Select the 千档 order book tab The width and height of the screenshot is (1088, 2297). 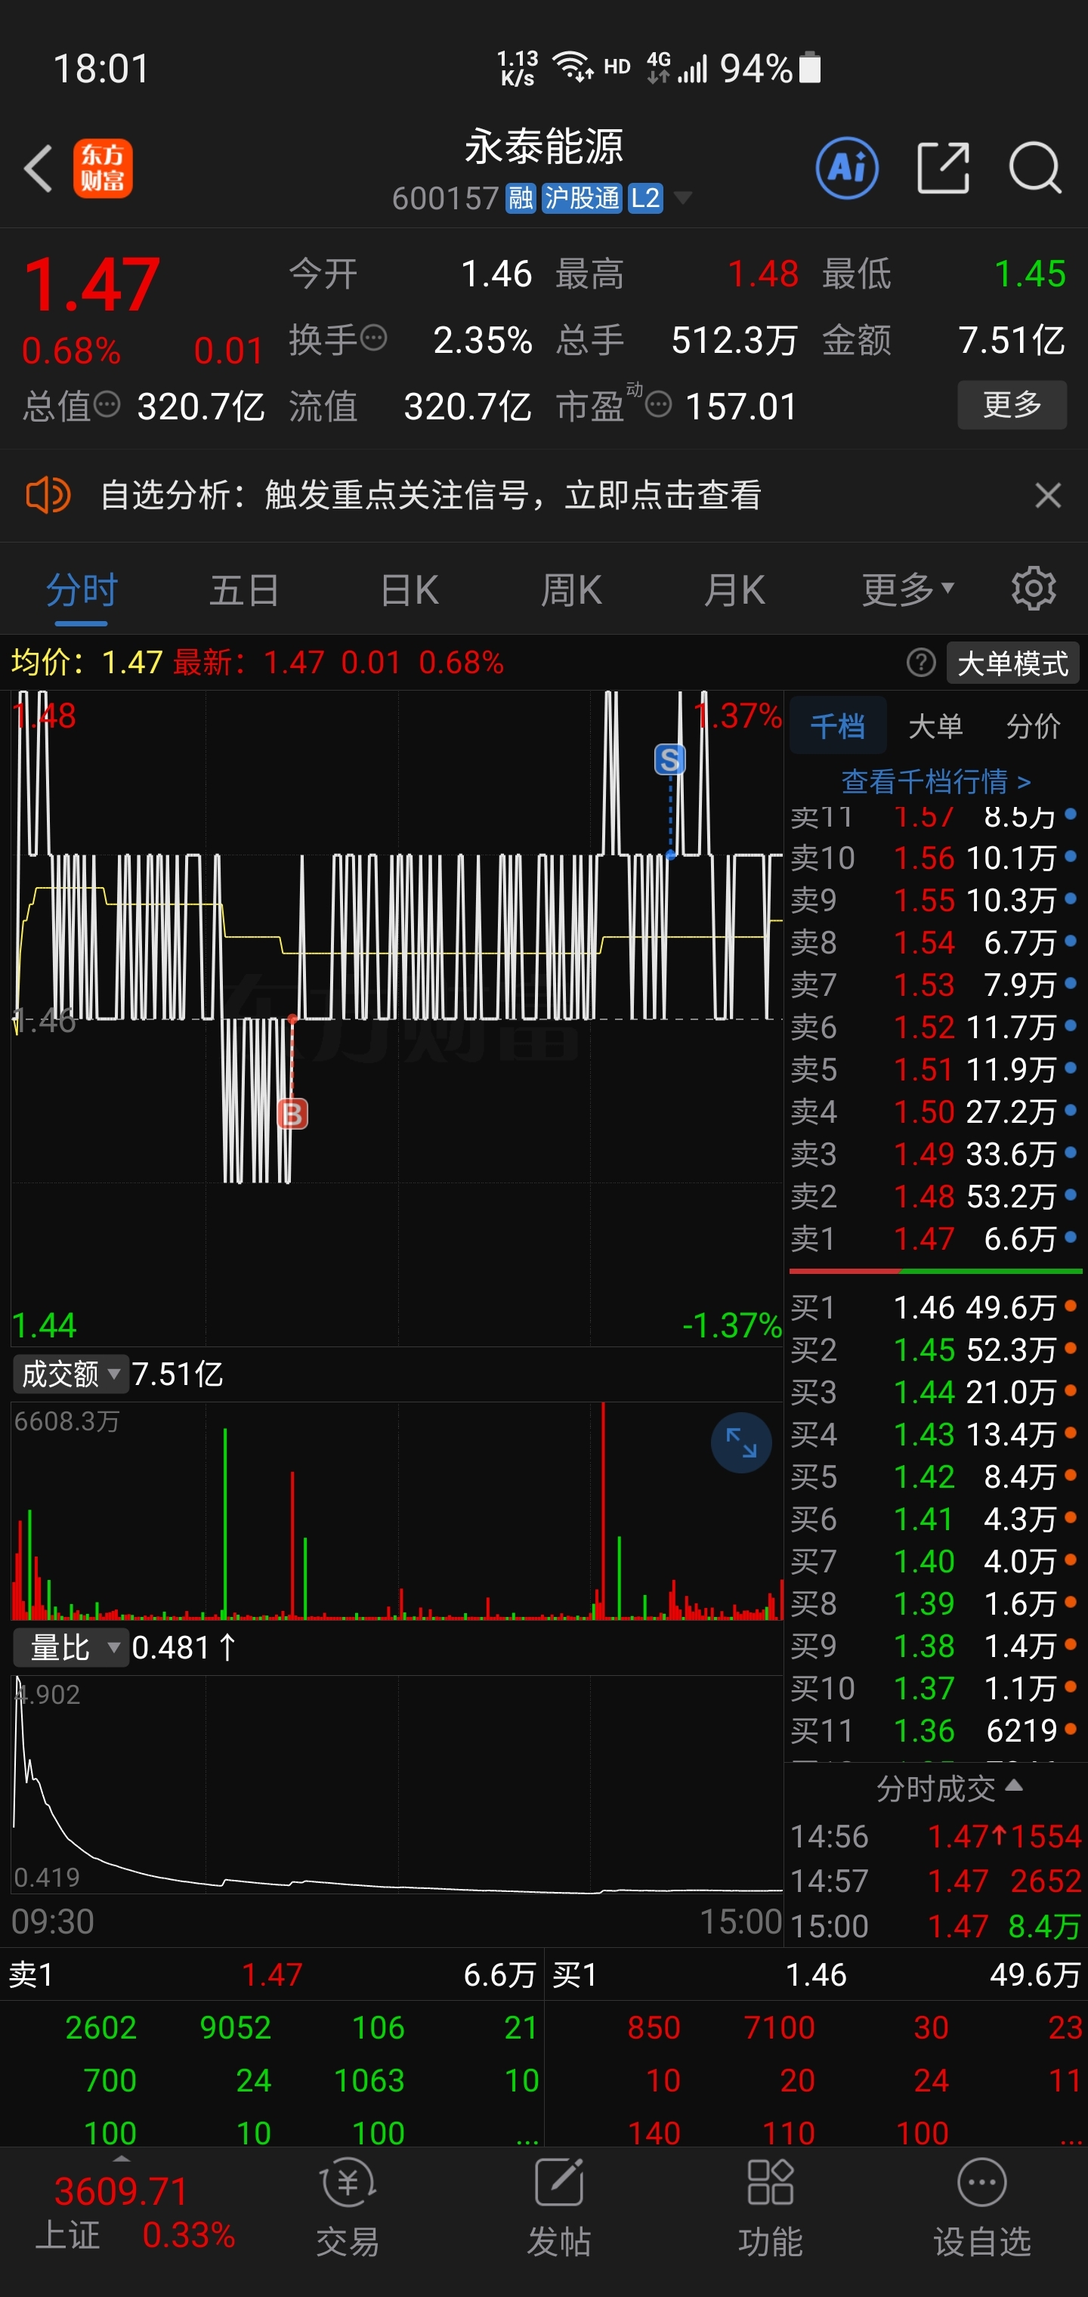(837, 726)
